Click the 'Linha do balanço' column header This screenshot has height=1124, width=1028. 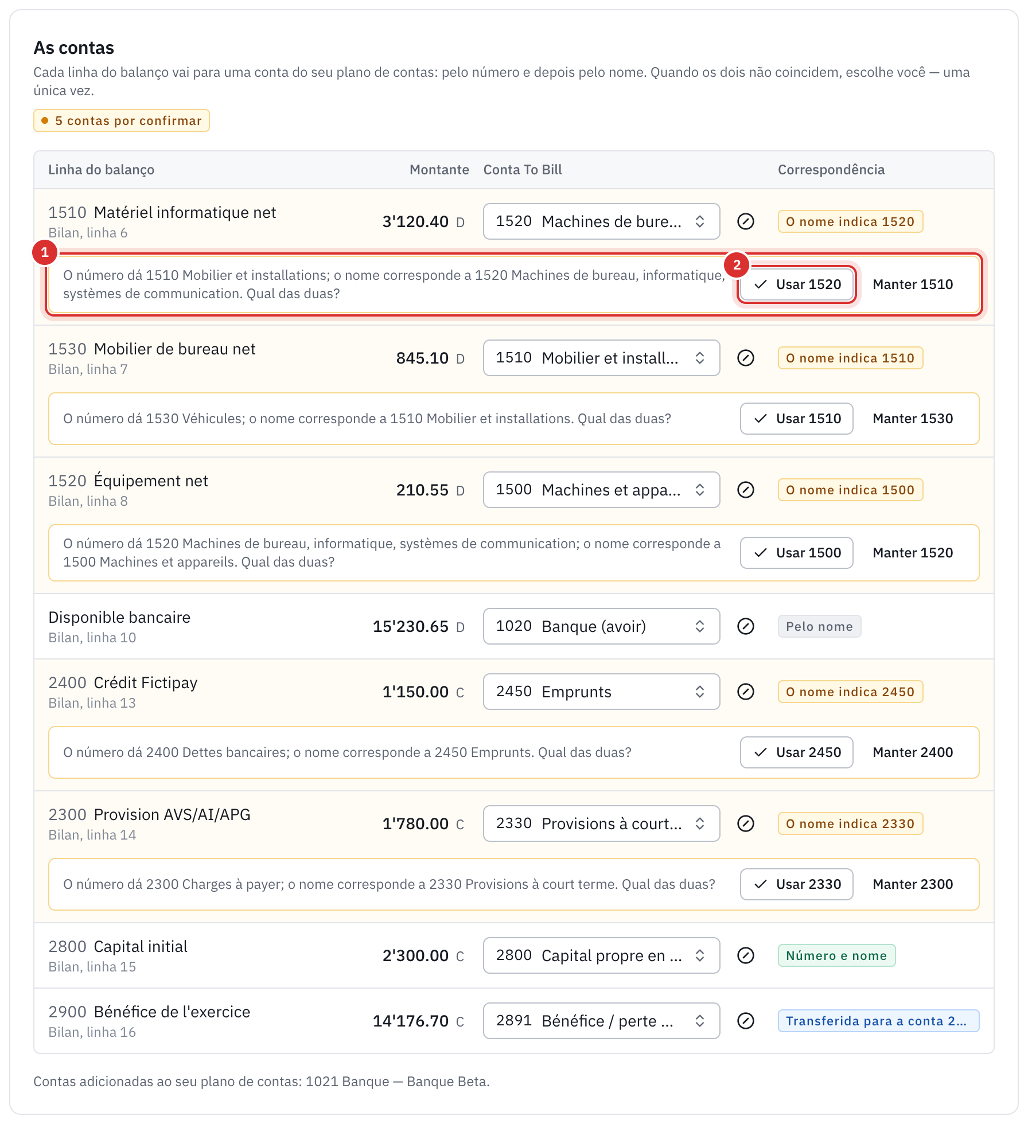click(102, 170)
